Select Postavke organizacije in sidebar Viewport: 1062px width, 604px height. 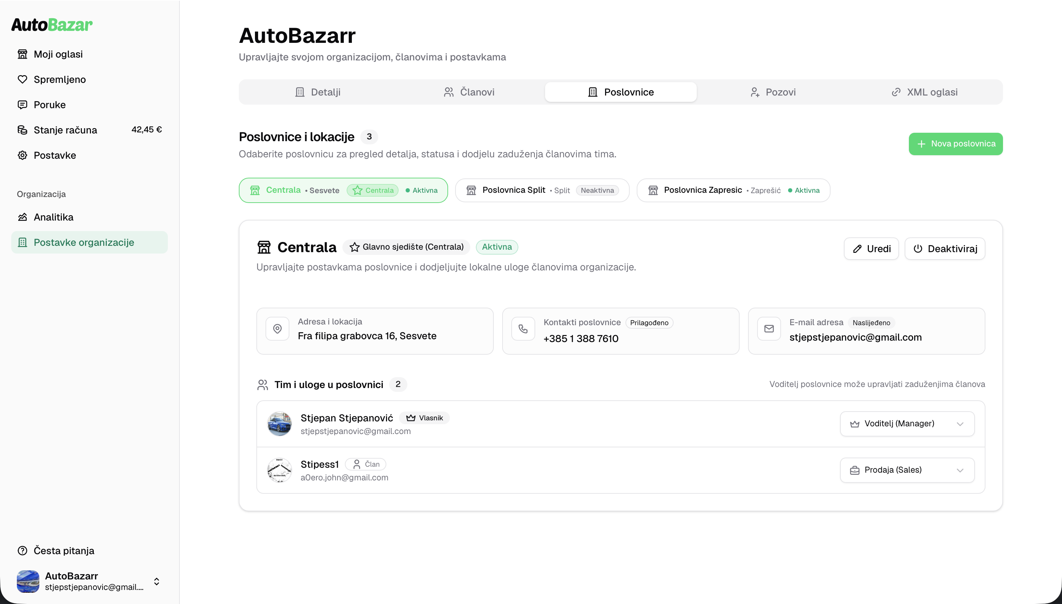point(90,243)
